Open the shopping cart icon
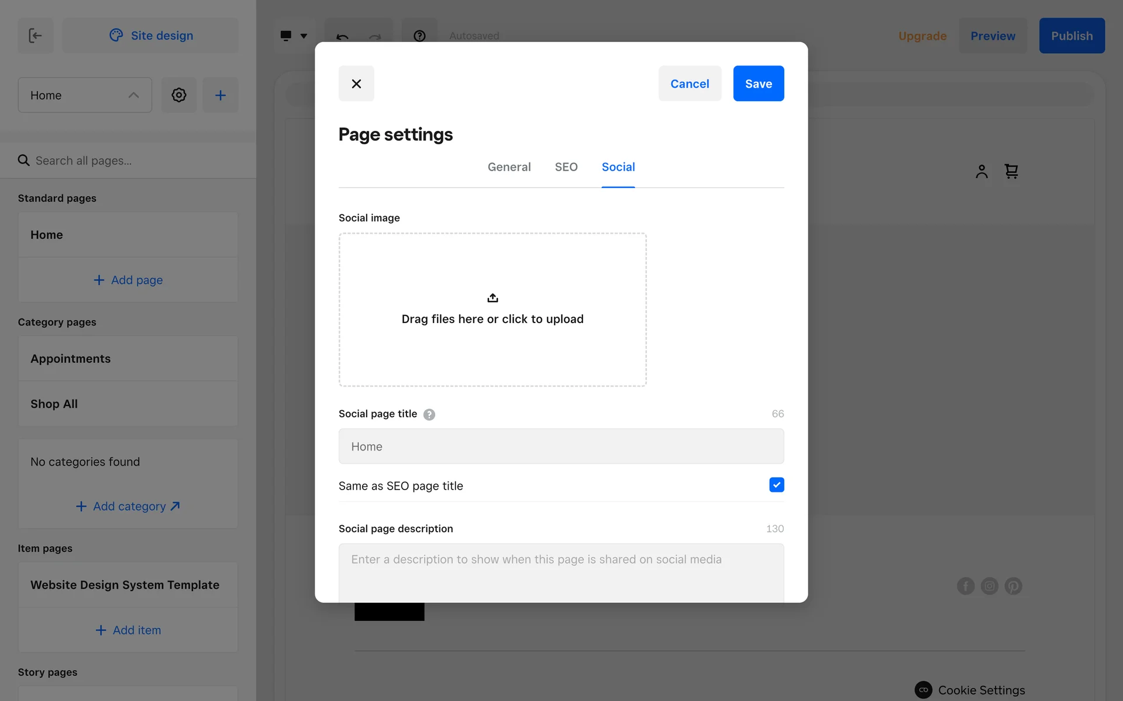Image resolution: width=1123 pixels, height=701 pixels. tap(1011, 171)
